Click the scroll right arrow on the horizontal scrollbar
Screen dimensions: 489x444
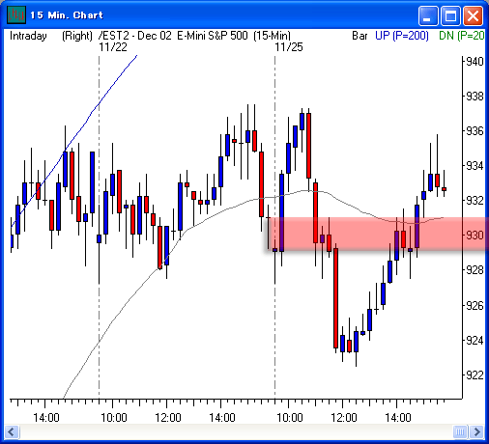[476, 431]
